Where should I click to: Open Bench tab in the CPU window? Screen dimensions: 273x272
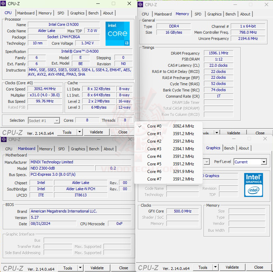[x=93, y=13]
